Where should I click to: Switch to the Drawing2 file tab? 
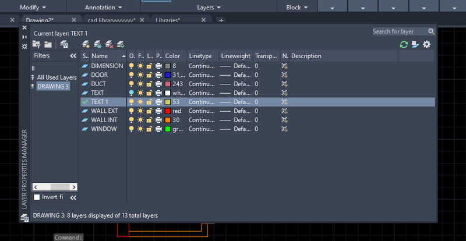(x=40, y=20)
